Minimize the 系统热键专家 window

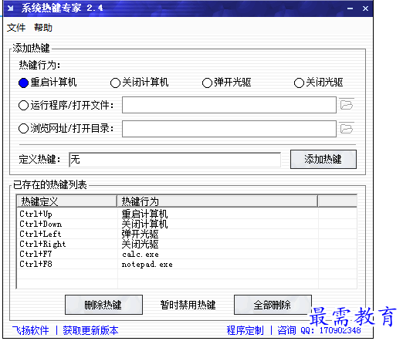[350, 8]
